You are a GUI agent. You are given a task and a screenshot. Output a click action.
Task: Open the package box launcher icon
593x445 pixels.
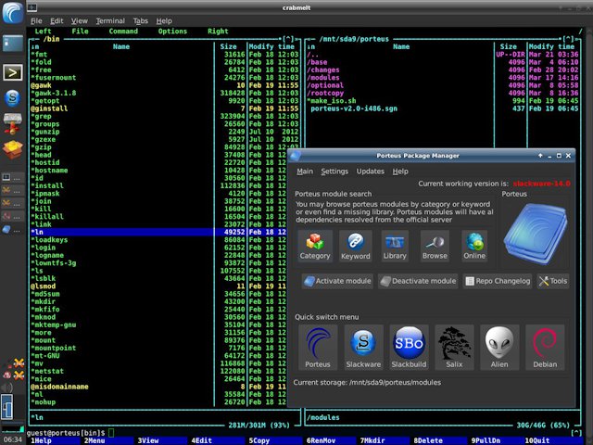coord(13,150)
